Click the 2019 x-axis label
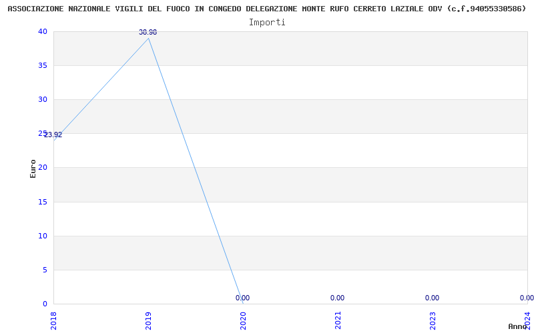Screen dimensions: 534x333 [x=148, y=321]
